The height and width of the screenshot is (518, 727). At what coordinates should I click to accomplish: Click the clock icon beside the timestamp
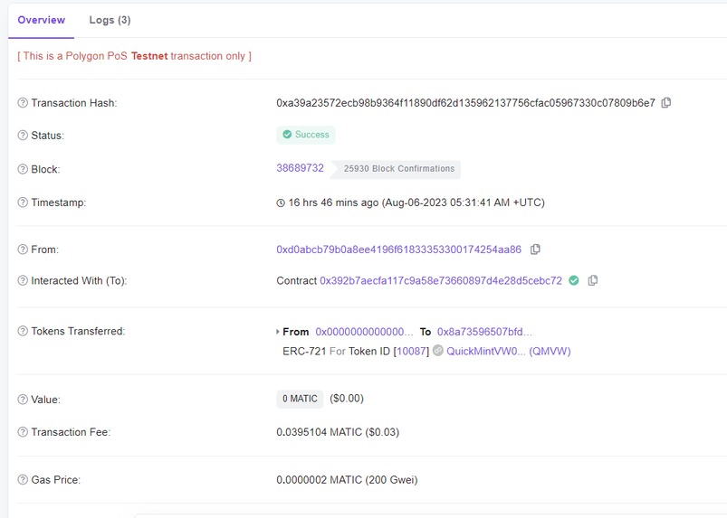click(281, 202)
